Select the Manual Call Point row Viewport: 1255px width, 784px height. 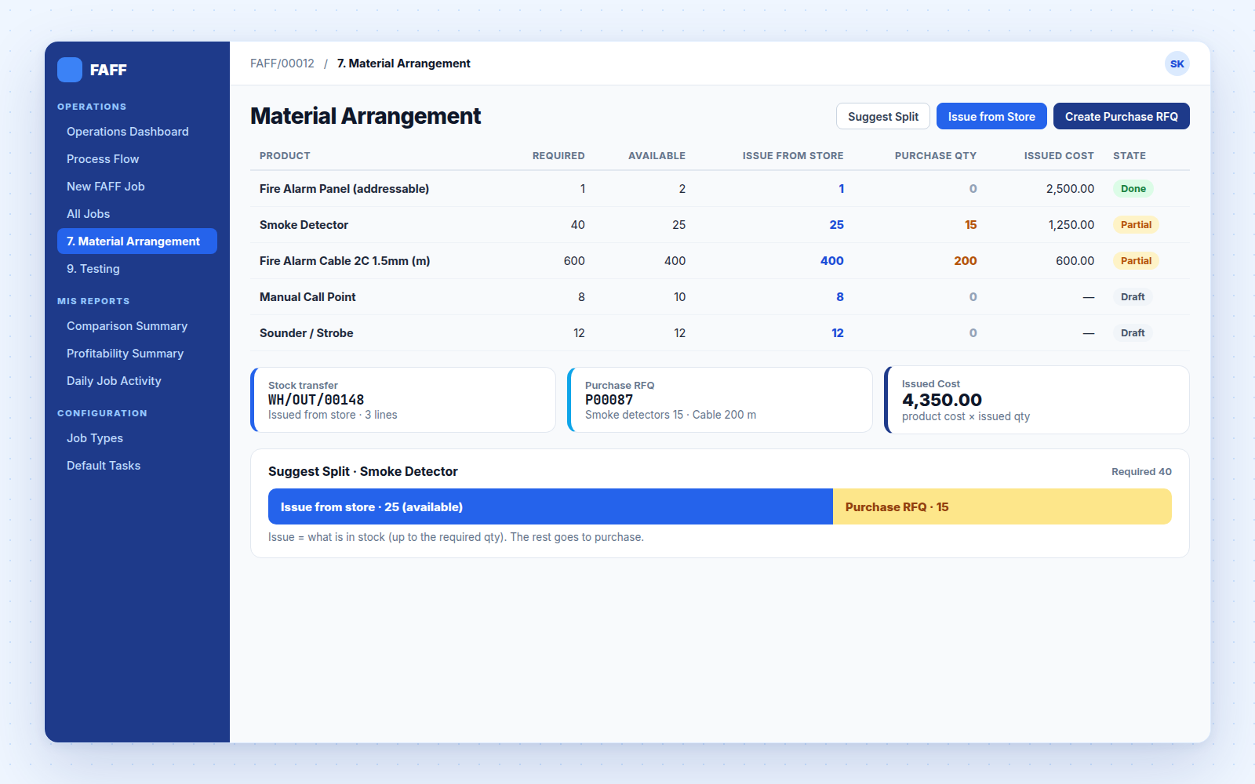coord(720,297)
